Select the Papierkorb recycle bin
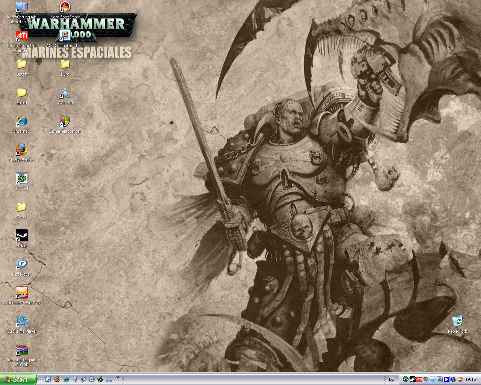Viewport: 481px width, 385px height. point(457,321)
